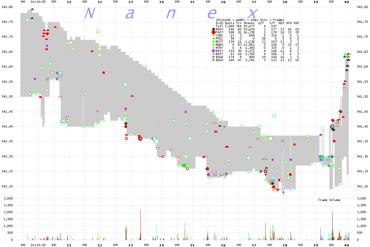The height and width of the screenshot is (247, 370).
Task: Click the '10:24:30' time label on bottom axis
Action: 38,245
